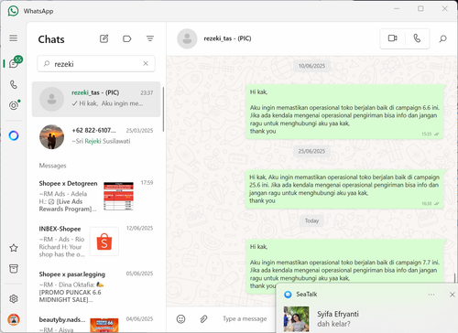Screen dimensions: 458x333
Task: Minimize the WhatsApp window
Action: coord(397,9)
